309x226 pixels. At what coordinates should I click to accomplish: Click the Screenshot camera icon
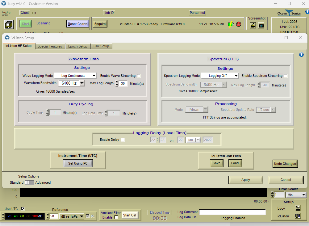pos(261,25)
